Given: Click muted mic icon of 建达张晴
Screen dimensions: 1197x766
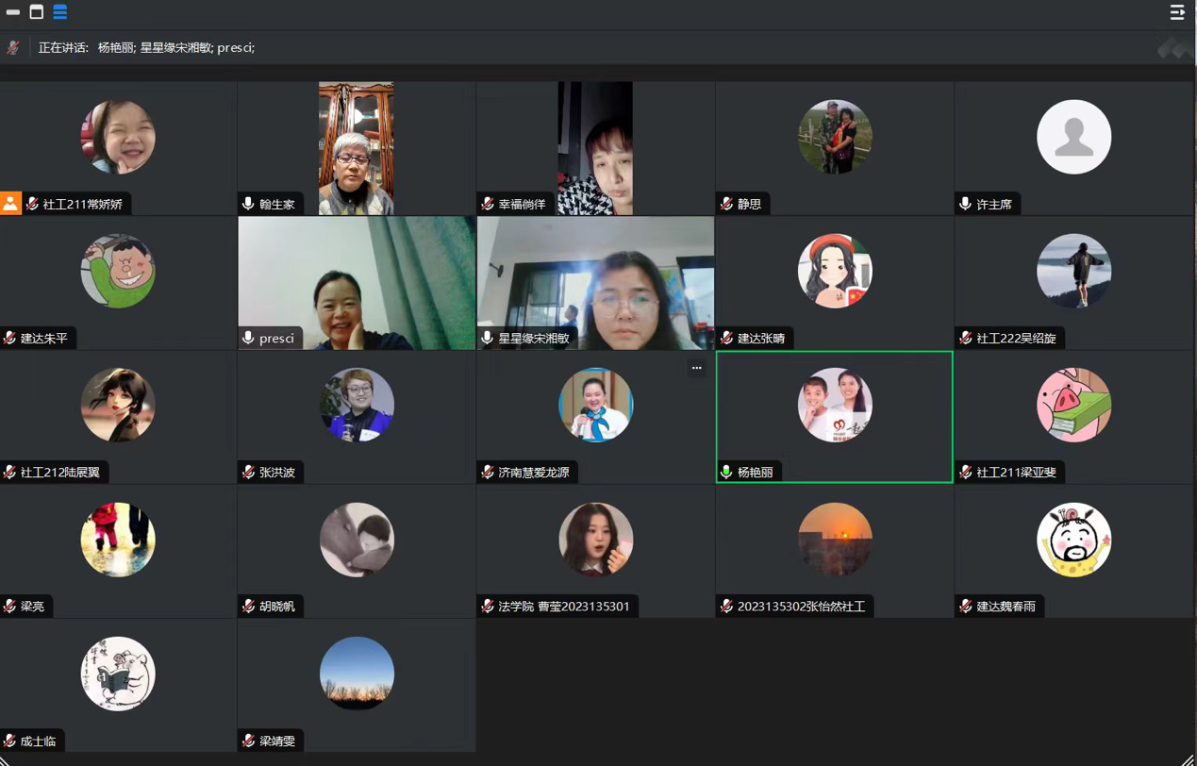Looking at the screenshot, I should pos(726,338).
